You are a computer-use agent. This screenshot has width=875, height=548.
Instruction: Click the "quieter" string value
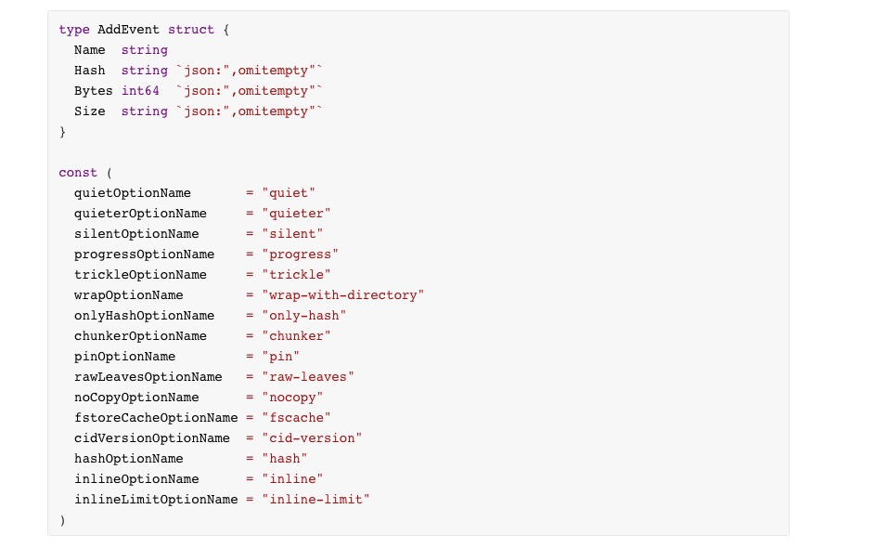click(296, 214)
